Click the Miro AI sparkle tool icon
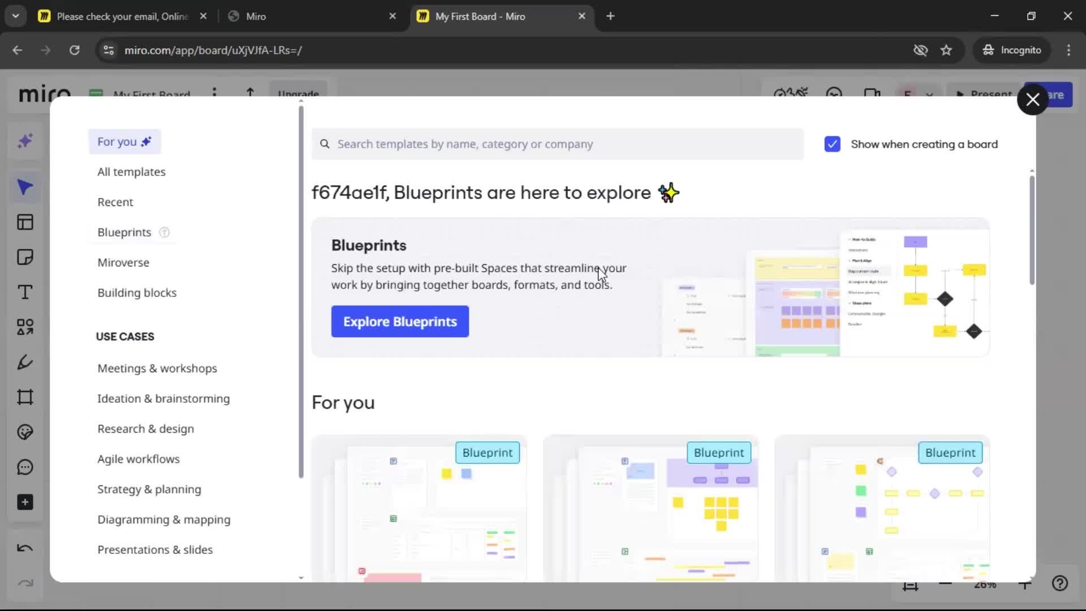 25,141
